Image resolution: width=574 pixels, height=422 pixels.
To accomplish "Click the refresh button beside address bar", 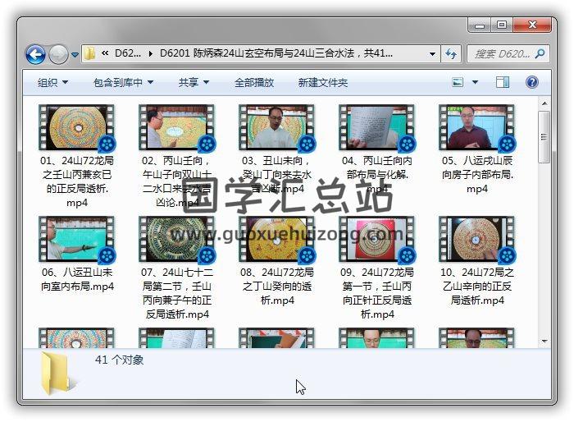I will [451, 54].
